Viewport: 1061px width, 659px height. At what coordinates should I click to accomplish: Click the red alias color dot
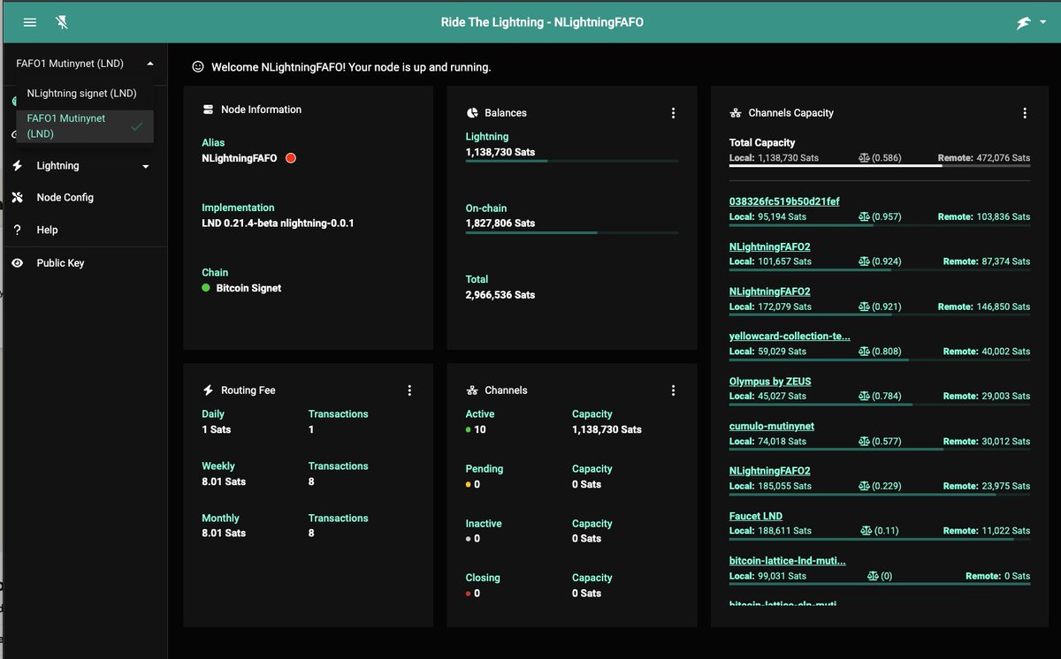pos(291,158)
